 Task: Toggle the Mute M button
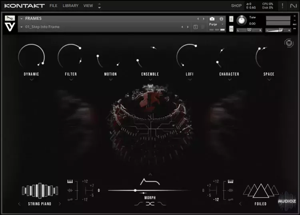tap(231, 29)
